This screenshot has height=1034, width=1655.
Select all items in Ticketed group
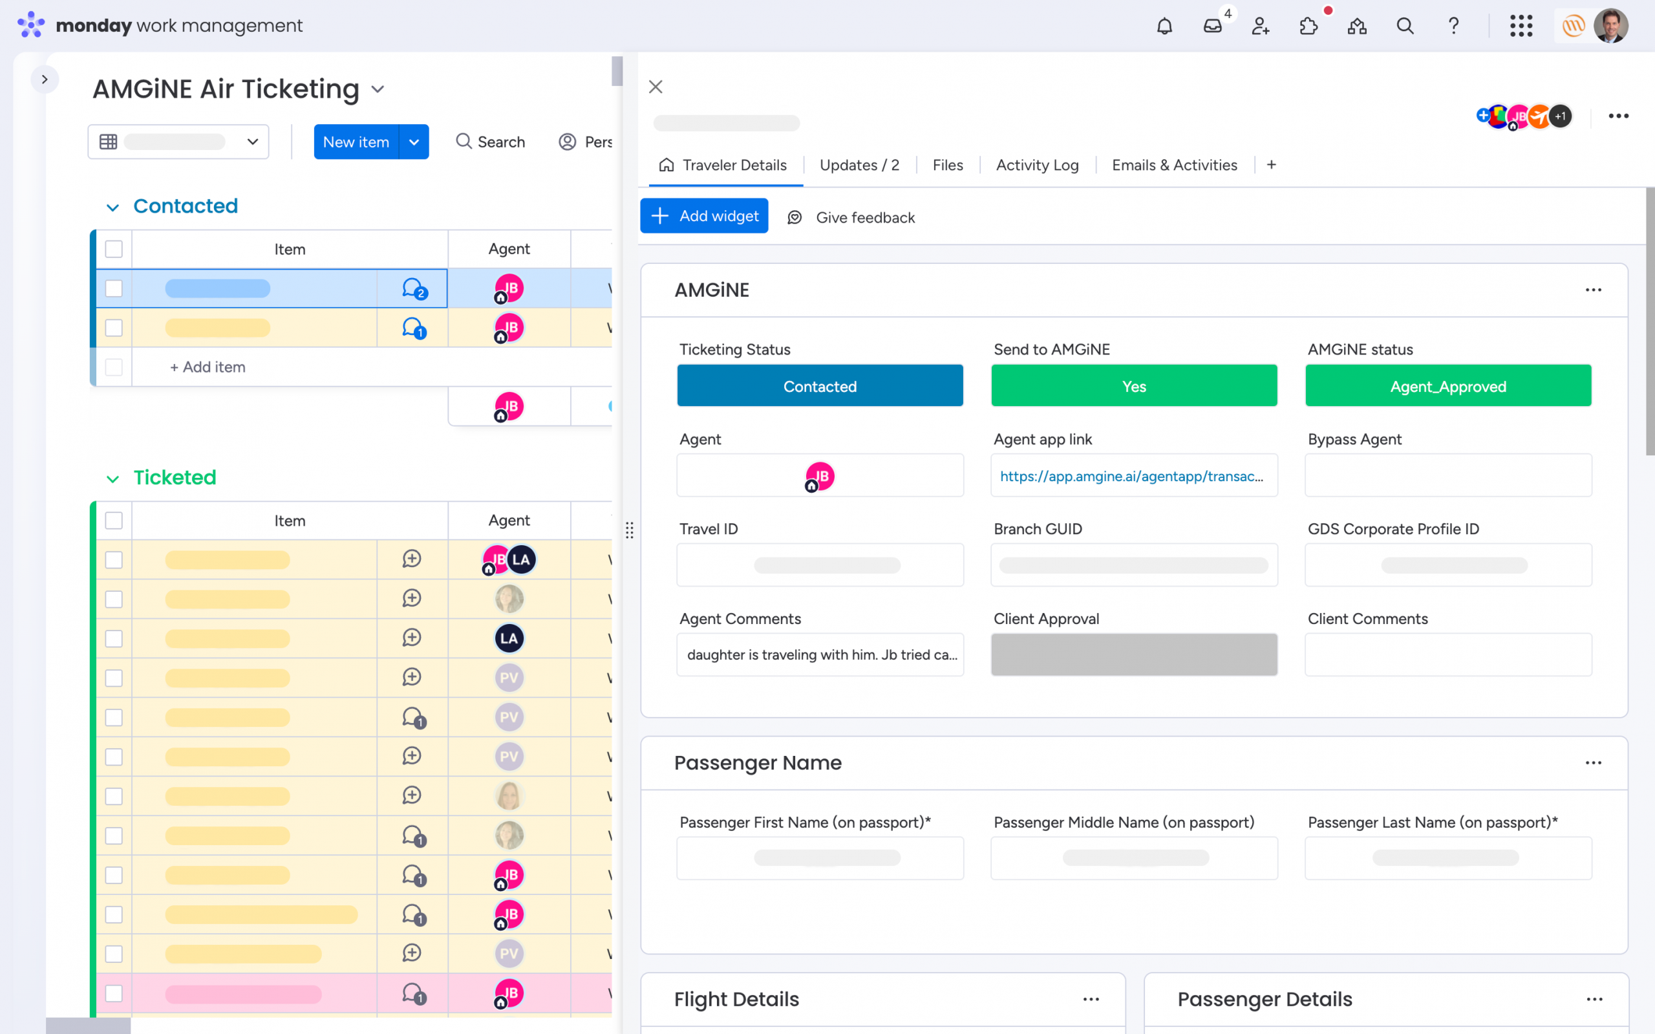tap(114, 521)
